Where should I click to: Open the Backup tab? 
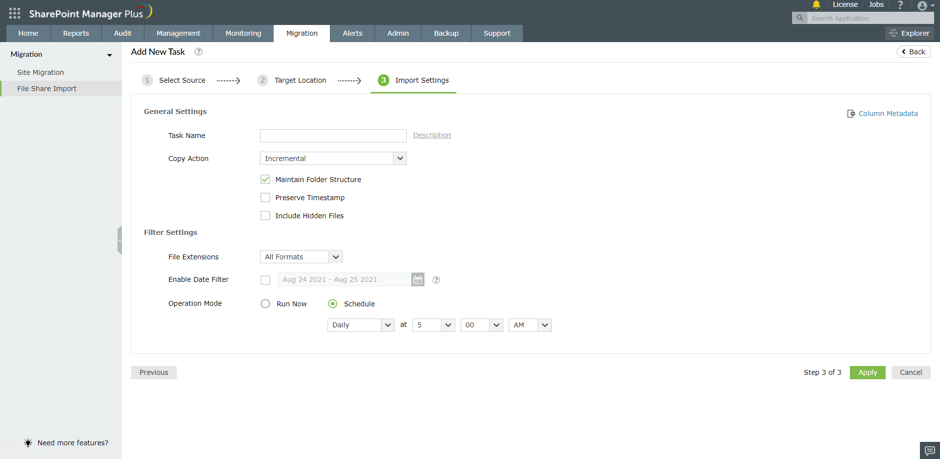(446, 33)
